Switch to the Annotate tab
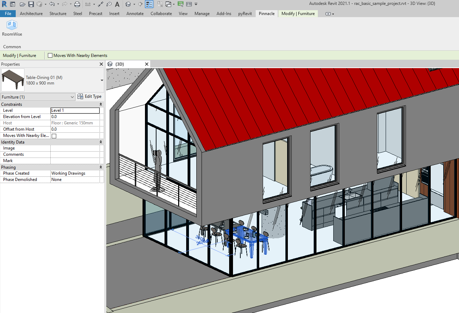This screenshot has width=459, height=313. (135, 14)
